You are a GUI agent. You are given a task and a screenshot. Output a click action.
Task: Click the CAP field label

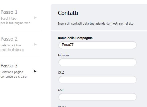click(61, 90)
